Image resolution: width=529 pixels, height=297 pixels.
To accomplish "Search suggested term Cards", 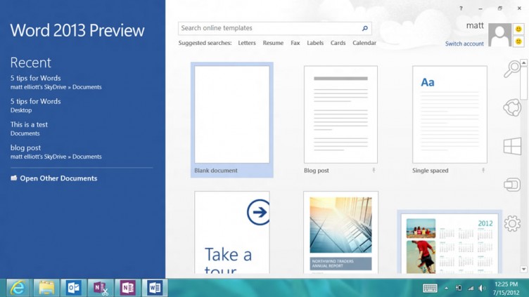I will tap(338, 43).
